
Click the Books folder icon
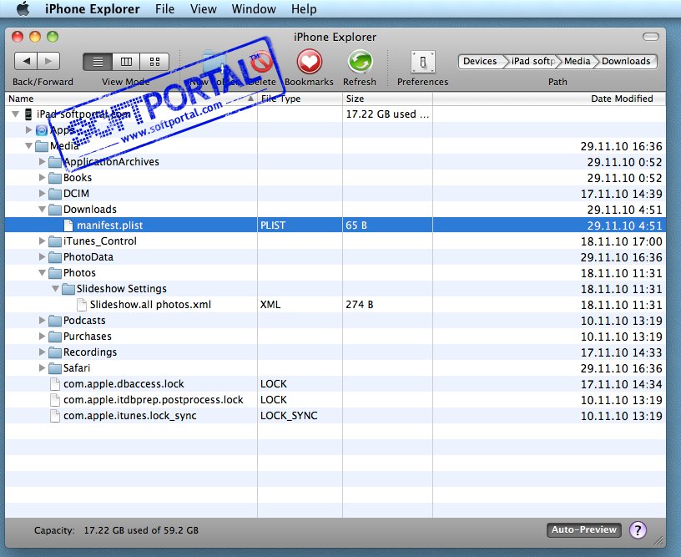tap(55, 178)
